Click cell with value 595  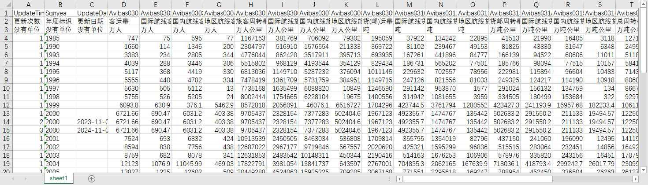coord(187,38)
